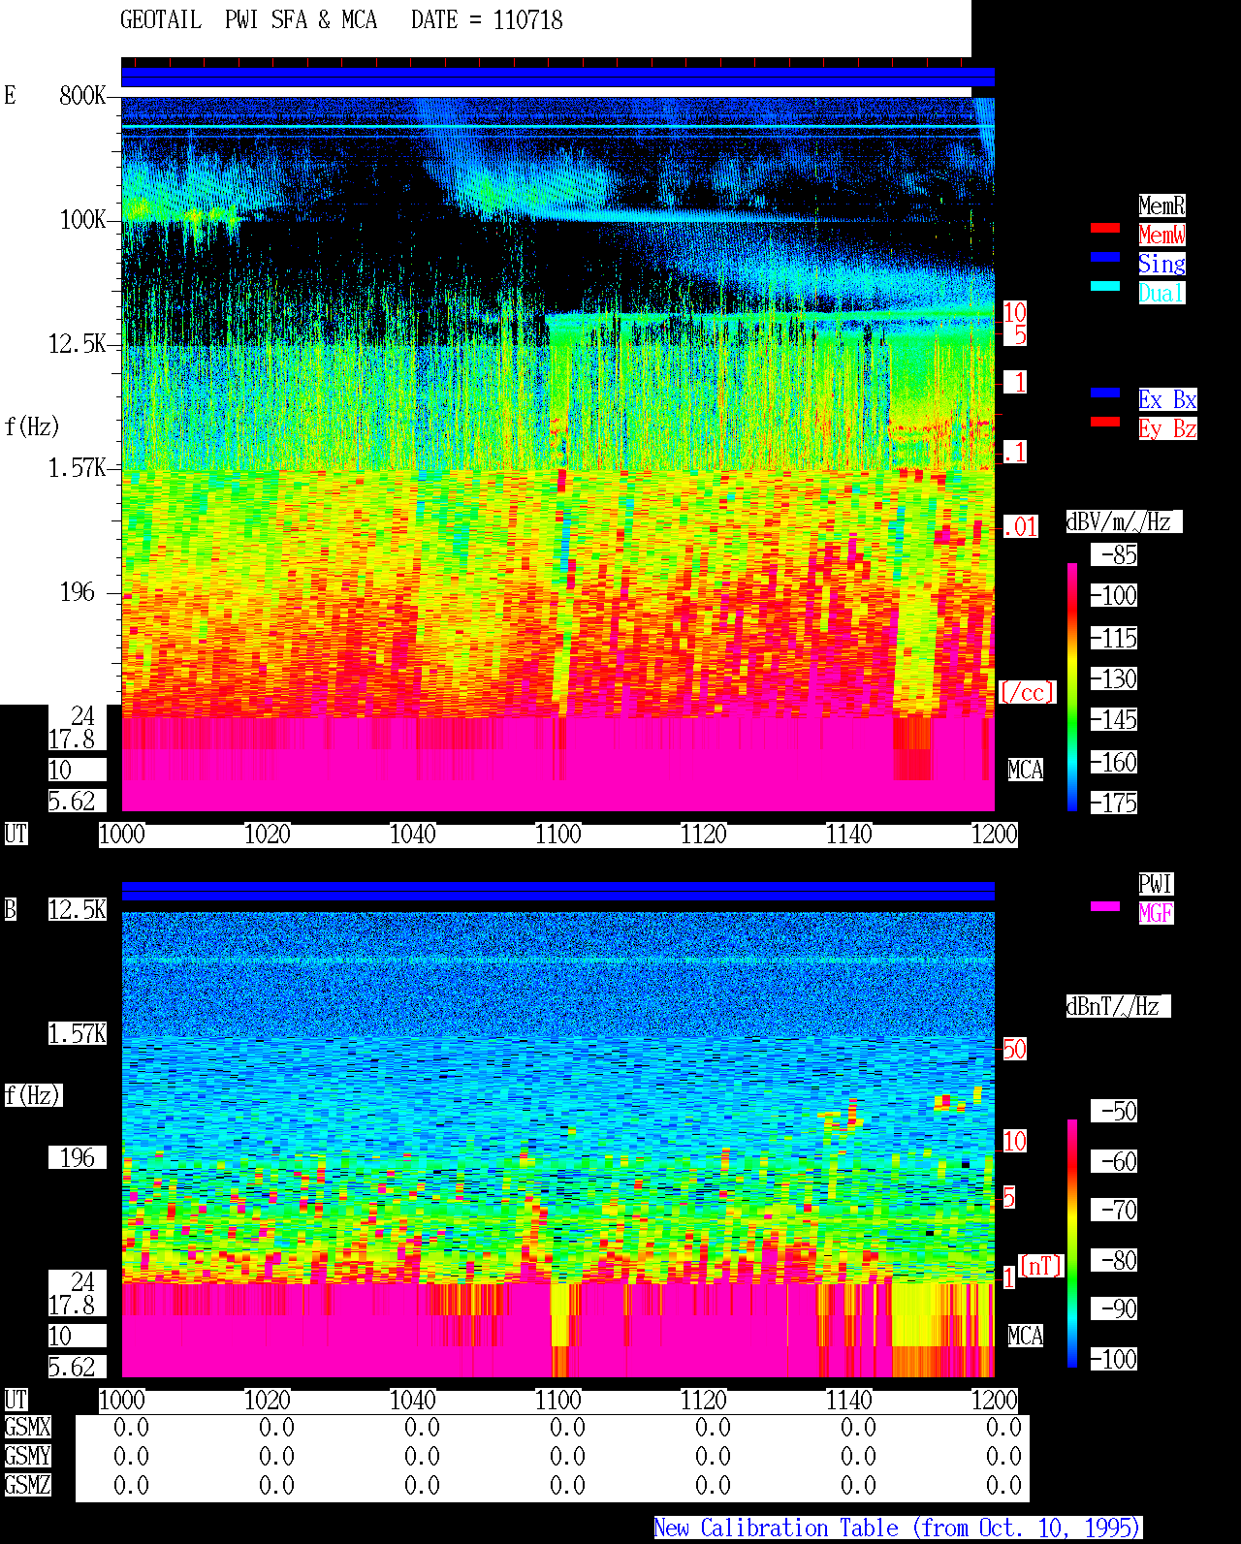The height and width of the screenshot is (1544, 1241).
Task: Click the -115 color scale value
Action: [1114, 638]
